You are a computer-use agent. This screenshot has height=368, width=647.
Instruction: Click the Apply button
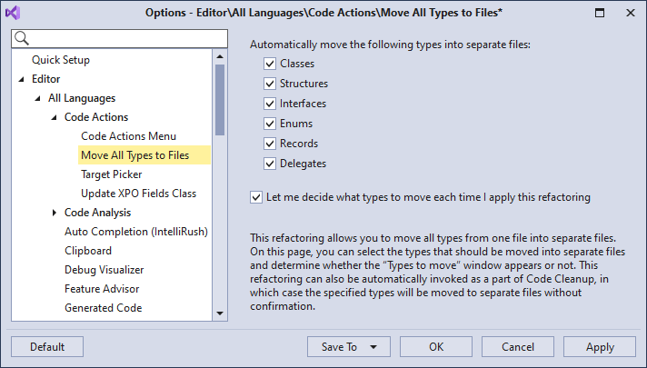click(x=600, y=347)
